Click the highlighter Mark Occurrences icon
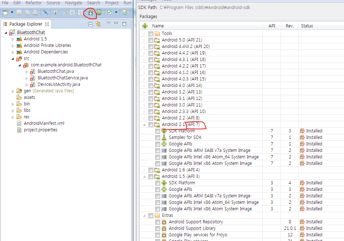The image size is (344, 241). point(64,13)
